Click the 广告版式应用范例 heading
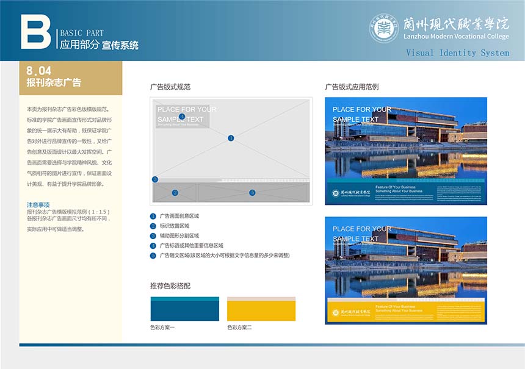525x369 pixels. [x=352, y=87]
